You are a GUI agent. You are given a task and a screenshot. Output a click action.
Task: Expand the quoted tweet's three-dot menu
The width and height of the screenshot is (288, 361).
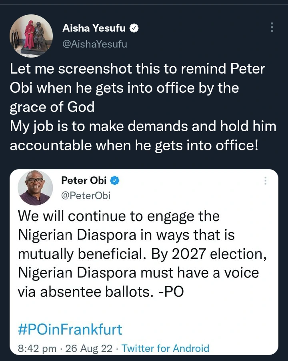click(x=265, y=181)
